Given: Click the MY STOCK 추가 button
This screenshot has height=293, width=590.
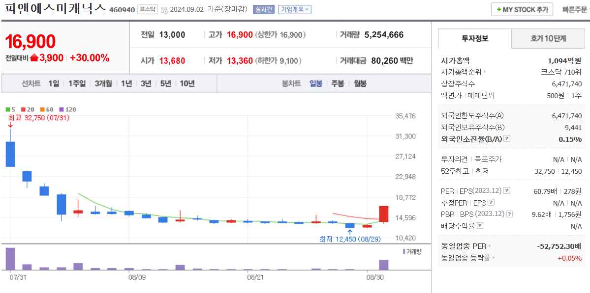Looking at the screenshot, I should pyautogui.click(x=522, y=10).
